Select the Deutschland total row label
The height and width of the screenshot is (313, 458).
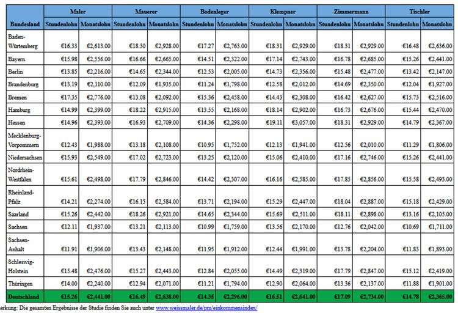(x=23, y=297)
